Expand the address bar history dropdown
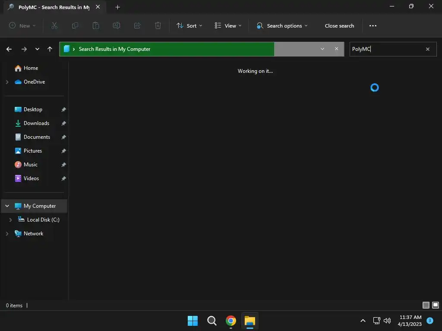The image size is (442, 331). click(x=322, y=49)
